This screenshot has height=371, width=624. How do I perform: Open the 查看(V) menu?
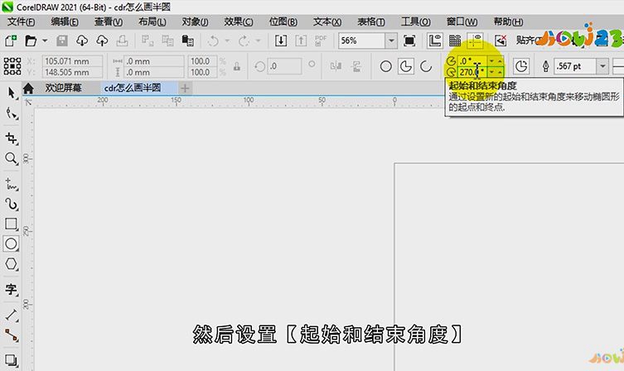109,22
